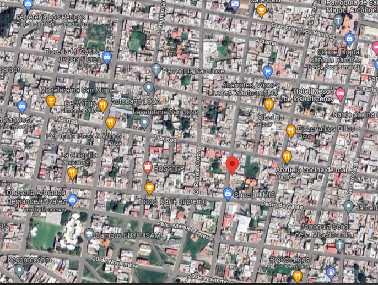
Task: Click the Tocco -caffè supremo- label
Action: point(172,201)
